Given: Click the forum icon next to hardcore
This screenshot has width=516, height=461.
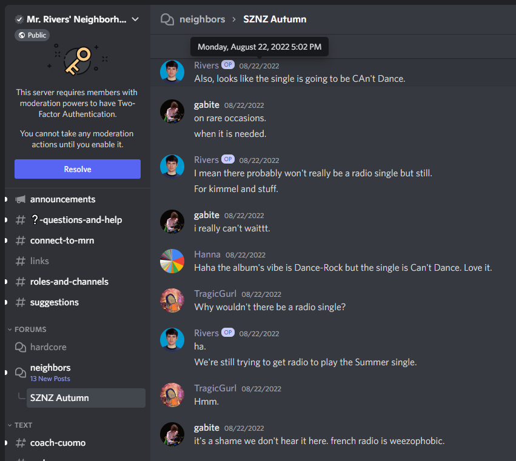Looking at the screenshot, I should tap(21, 347).
